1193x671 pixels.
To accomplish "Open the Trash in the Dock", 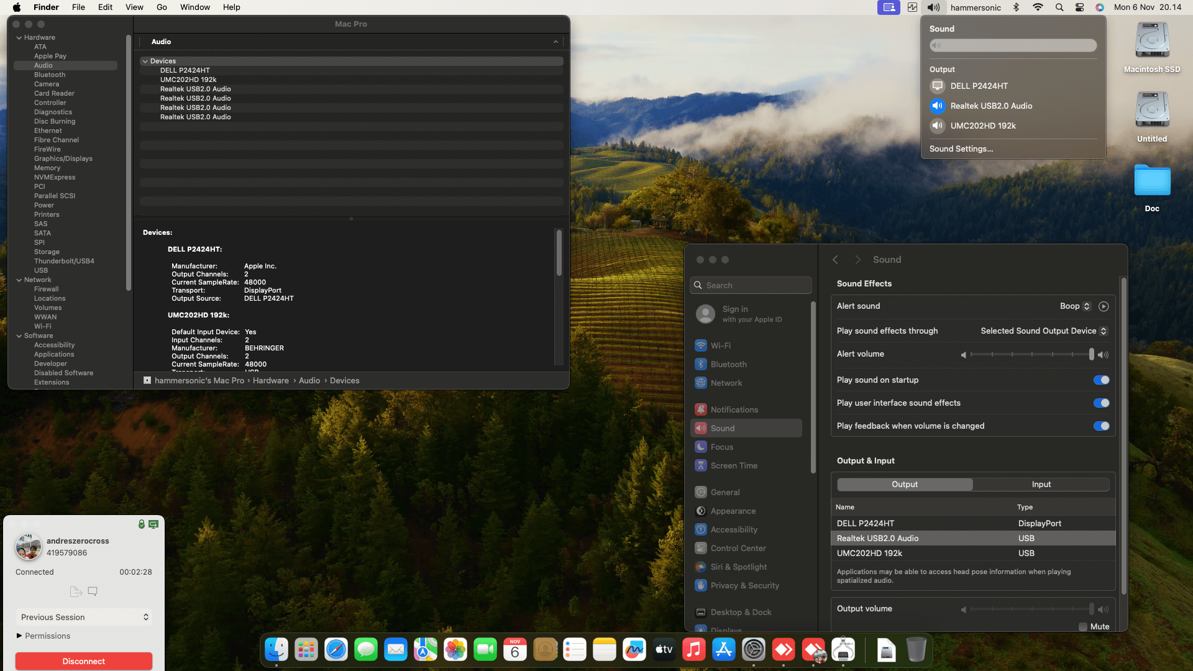I will [916, 650].
